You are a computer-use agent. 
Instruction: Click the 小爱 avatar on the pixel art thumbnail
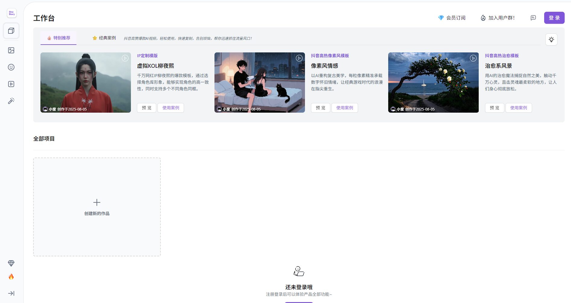(219, 109)
